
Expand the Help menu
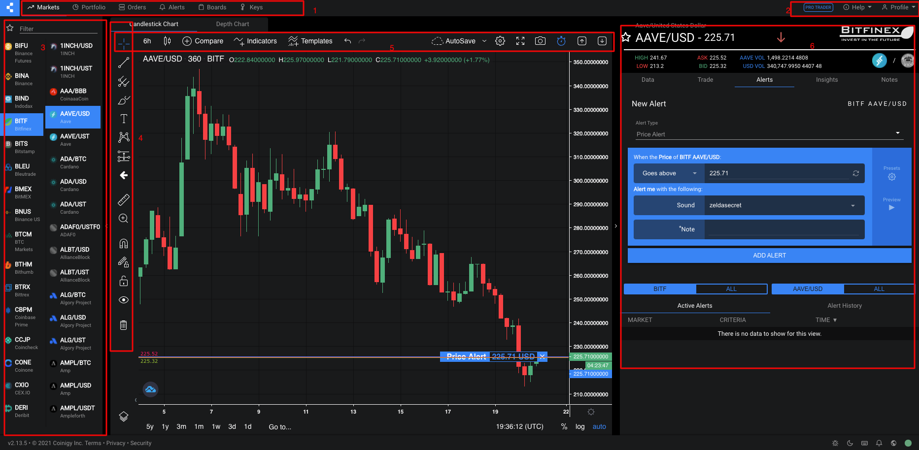[857, 7]
